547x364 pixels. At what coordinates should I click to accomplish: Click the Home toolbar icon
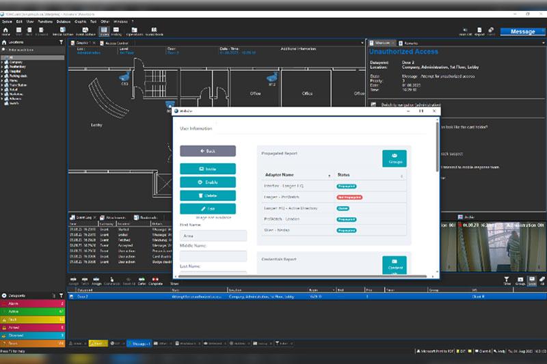(x=6, y=31)
